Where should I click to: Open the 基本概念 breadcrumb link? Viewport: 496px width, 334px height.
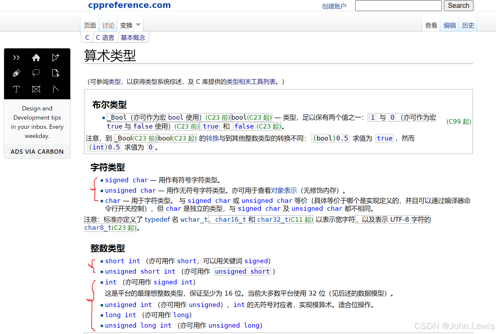click(133, 38)
